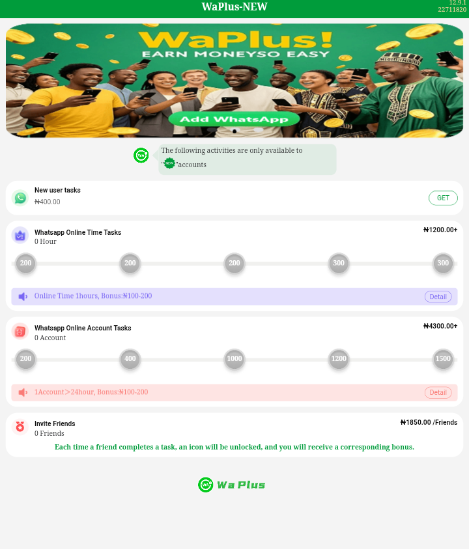Screen dimensions: 469x549
Task: Click the WhatsApp icon beside New user tasks
Action: 20,198
